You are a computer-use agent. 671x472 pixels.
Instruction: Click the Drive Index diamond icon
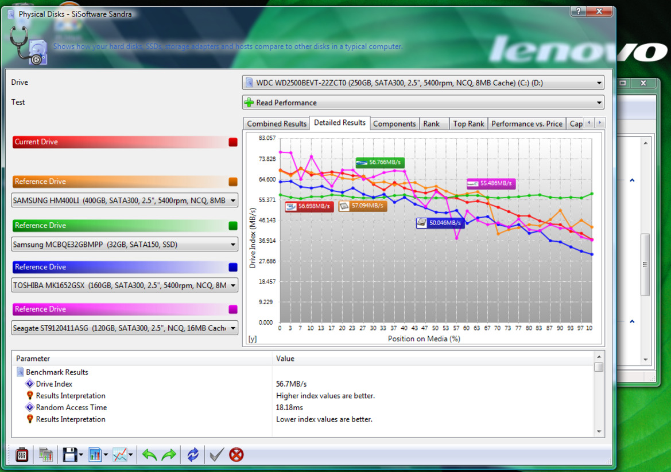[x=29, y=384]
